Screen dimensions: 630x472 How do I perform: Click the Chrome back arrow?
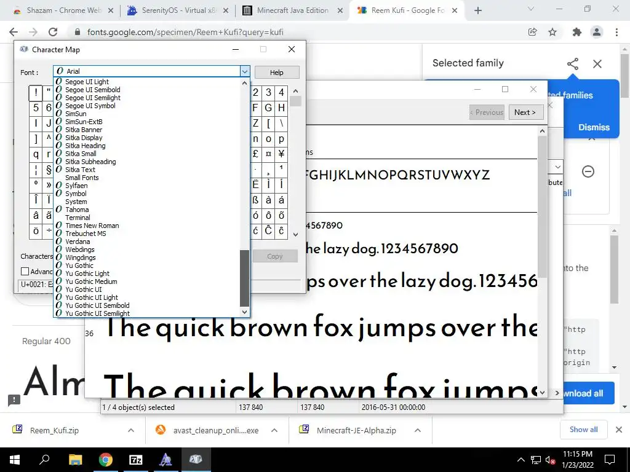14,32
